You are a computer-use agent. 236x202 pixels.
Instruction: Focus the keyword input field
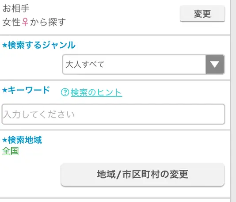[113, 114]
